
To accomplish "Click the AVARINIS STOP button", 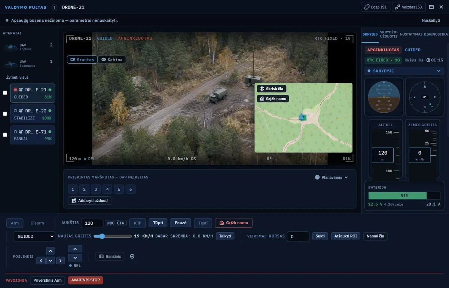I will (85, 280).
